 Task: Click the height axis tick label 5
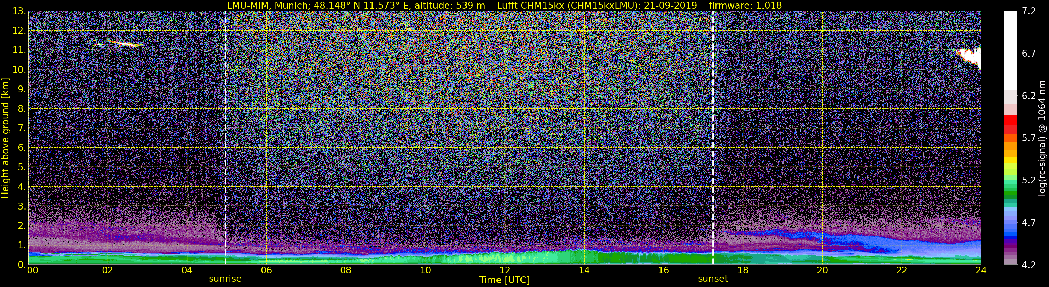point(22,167)
